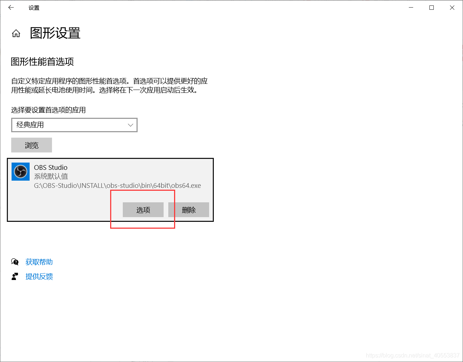The height and width of the screenshot is (362, 463).
Task: Click 删除 to remove OBS Studio
Action: tap(189, 210)
